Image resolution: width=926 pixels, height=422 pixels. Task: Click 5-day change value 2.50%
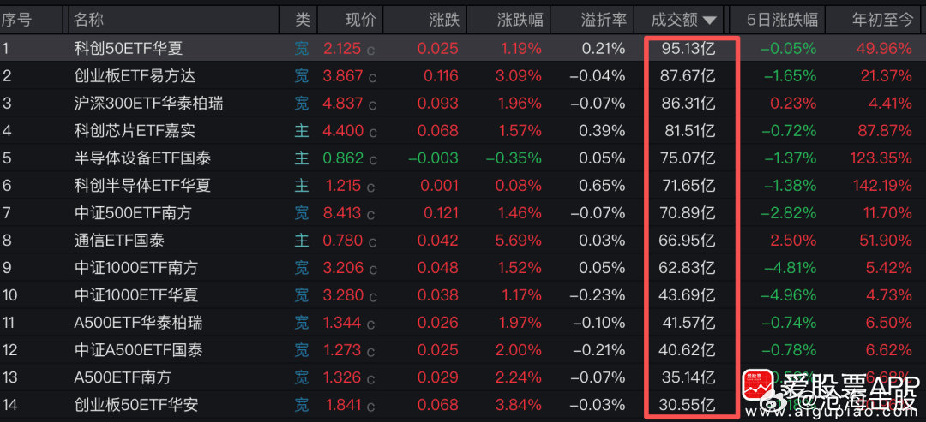tap(793, 240)
